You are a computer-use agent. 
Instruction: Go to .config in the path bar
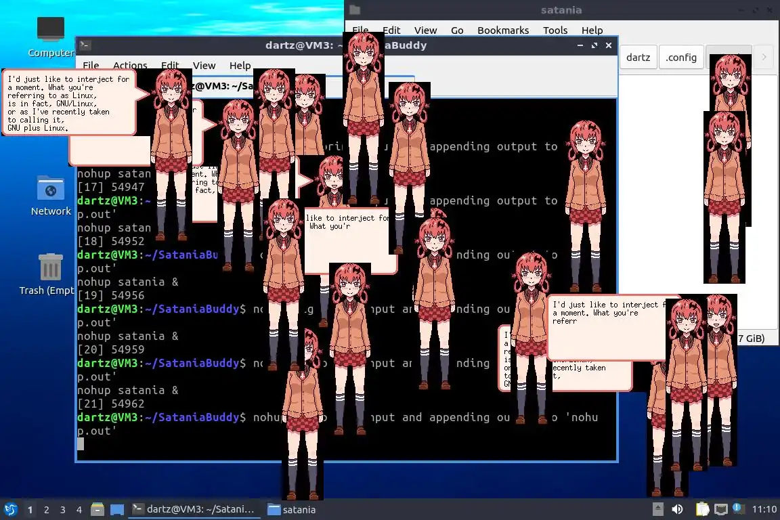pos(681,58)
